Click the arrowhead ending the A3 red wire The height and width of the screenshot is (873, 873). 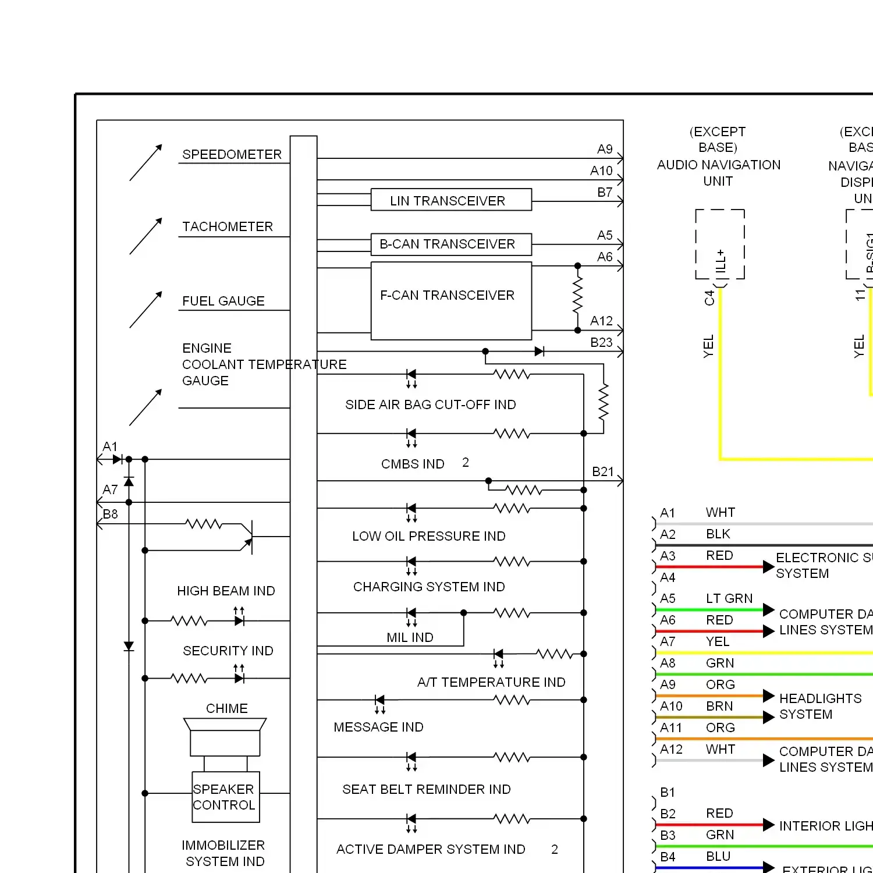click(x=769, y=566)
